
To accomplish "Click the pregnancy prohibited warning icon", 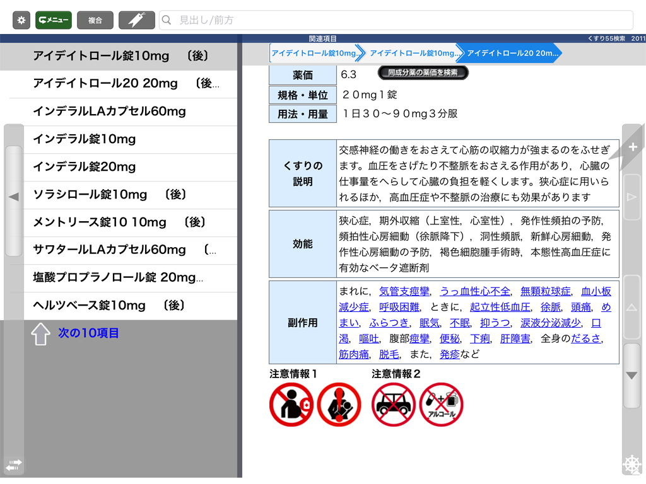I will tap(291, 404).
